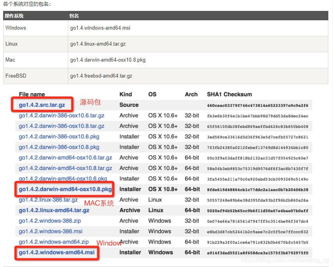Screen dimensions: 333x267
Task: Select checksum starting with e8bd3d87cb52
Action: [x=258, y=232]
